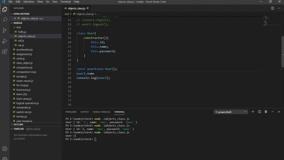Open the Selection menu

click(28, 2)
